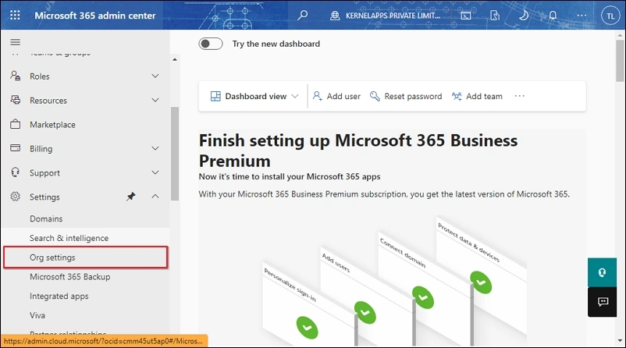Click the Add user button

point(336,96)
